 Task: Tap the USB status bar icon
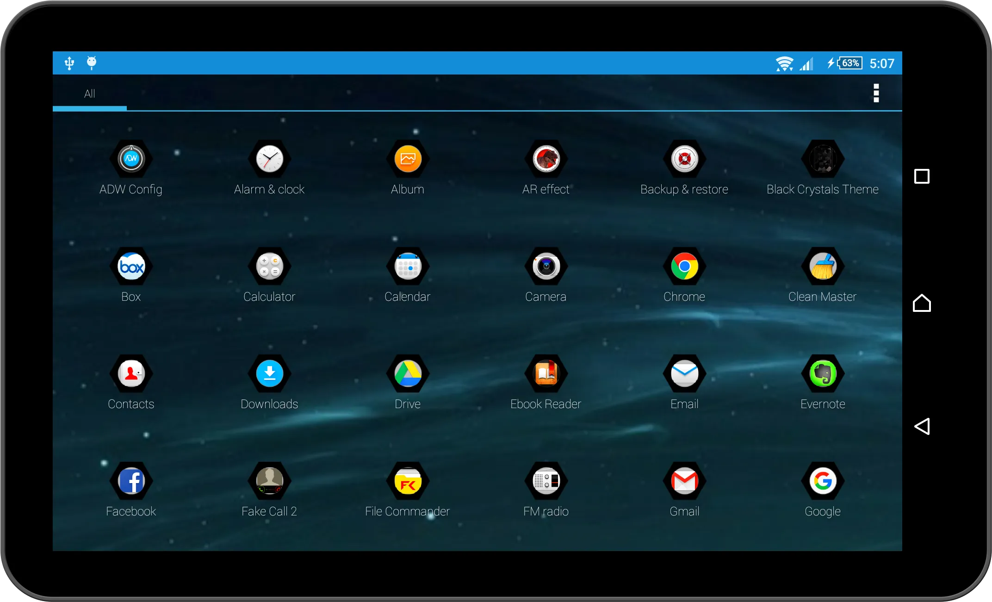69,63
